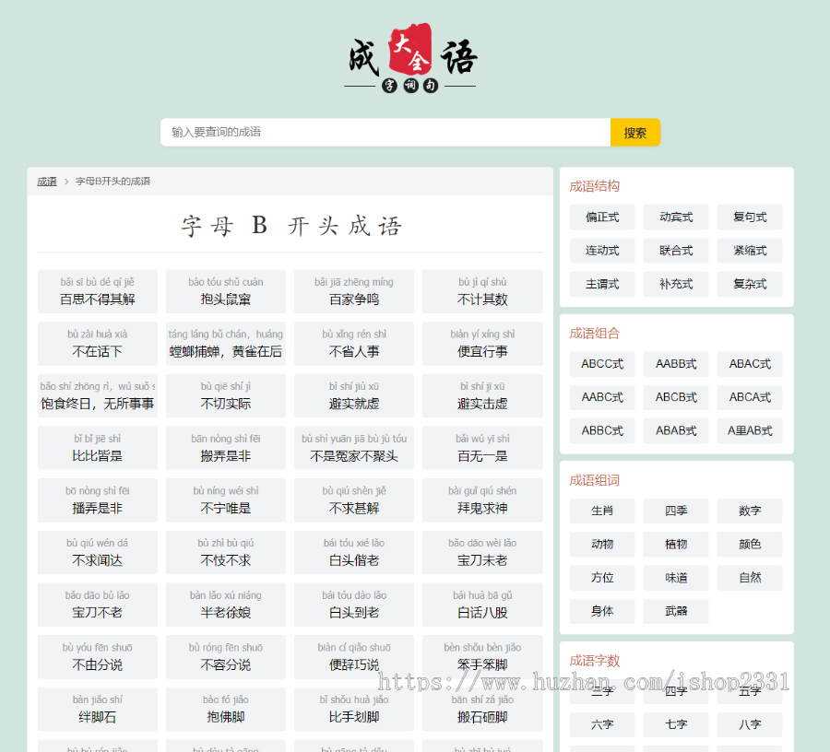Choose the ABCB式 combination
Image resolution: width=830 pixels, height=752 pixels.
pyautogui.click(x=676, y=397)
